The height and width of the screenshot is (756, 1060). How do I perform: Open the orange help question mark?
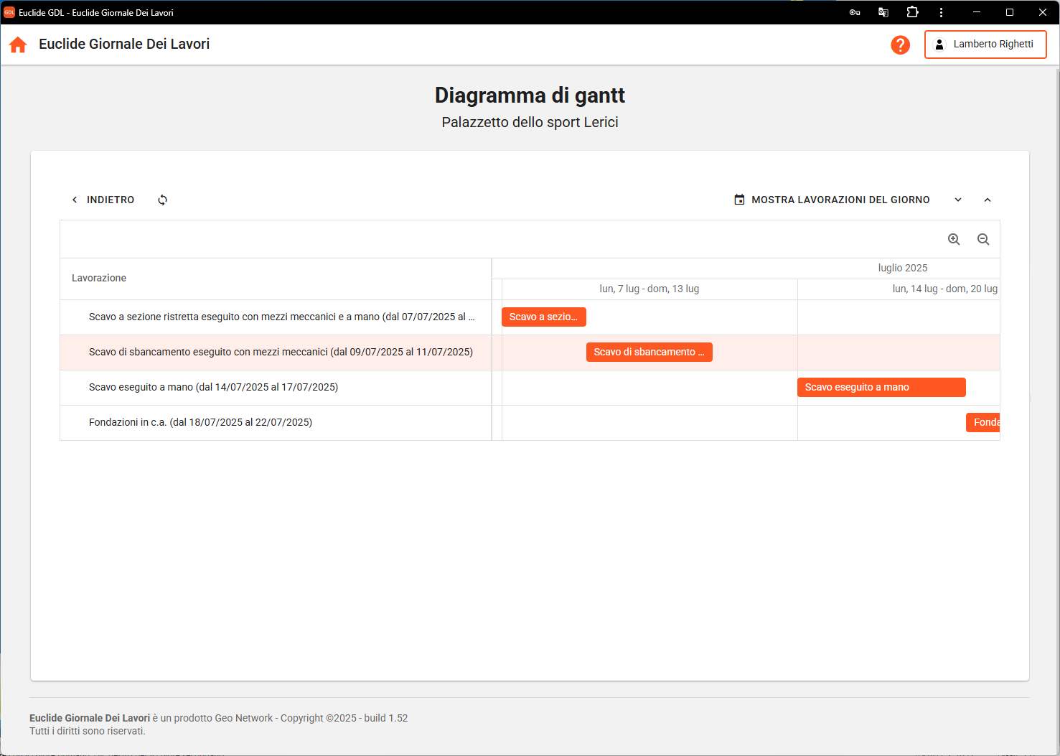(x=900, y=45)
